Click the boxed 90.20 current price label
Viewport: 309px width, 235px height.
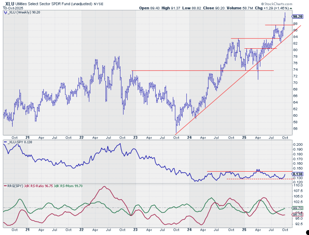tap(297, 16)
